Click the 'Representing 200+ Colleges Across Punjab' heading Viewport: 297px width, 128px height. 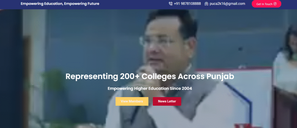coord(150,77)
